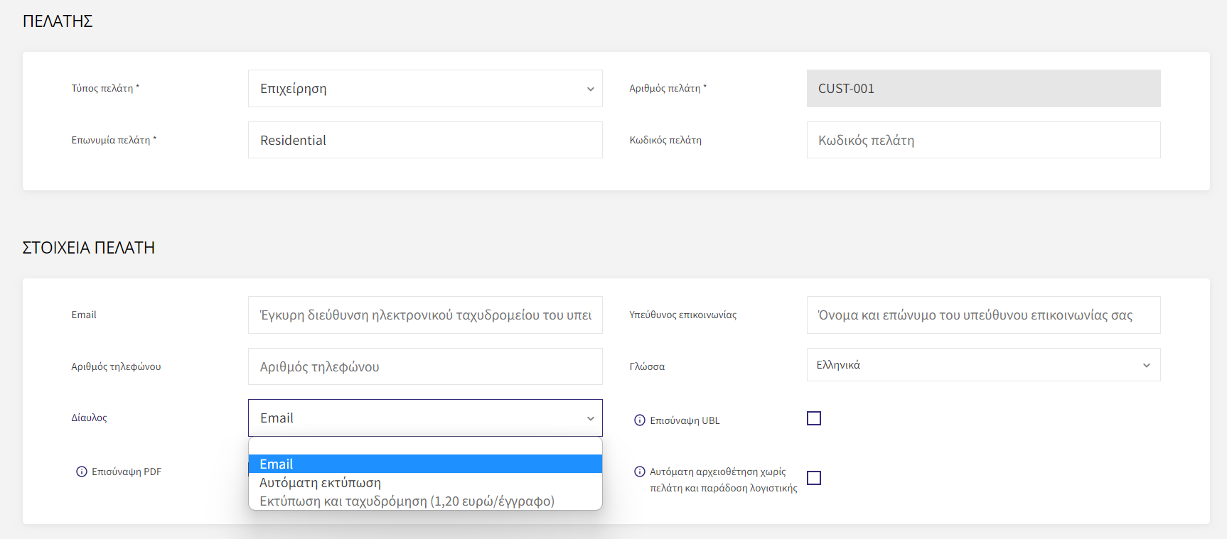
Task: Enable the Επισύναψη UBL checkbox
Action: (x=814, y=418)
